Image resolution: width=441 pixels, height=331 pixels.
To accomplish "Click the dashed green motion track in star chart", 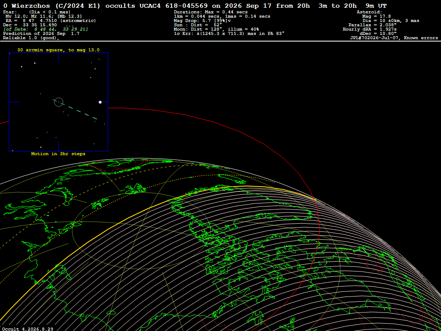I will click(75, 109).
